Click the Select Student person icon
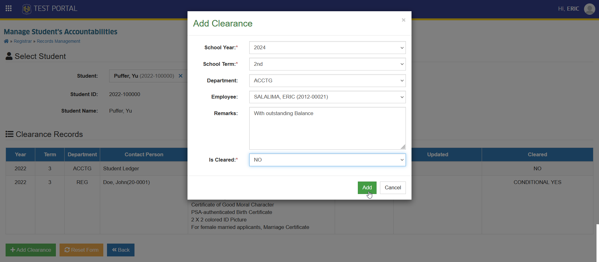This screenshot has width=599, height=262. pyautogui.click(x=9, y=56)
